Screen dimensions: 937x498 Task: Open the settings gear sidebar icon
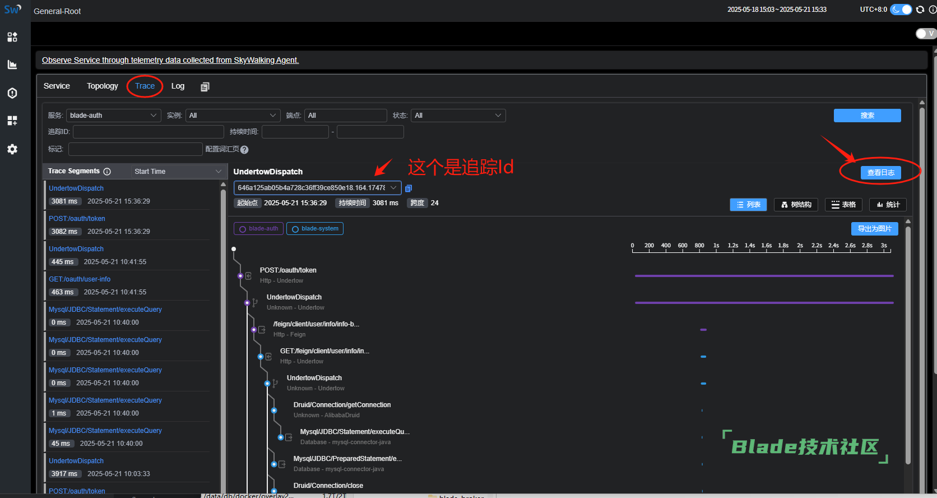click(12, 149)
